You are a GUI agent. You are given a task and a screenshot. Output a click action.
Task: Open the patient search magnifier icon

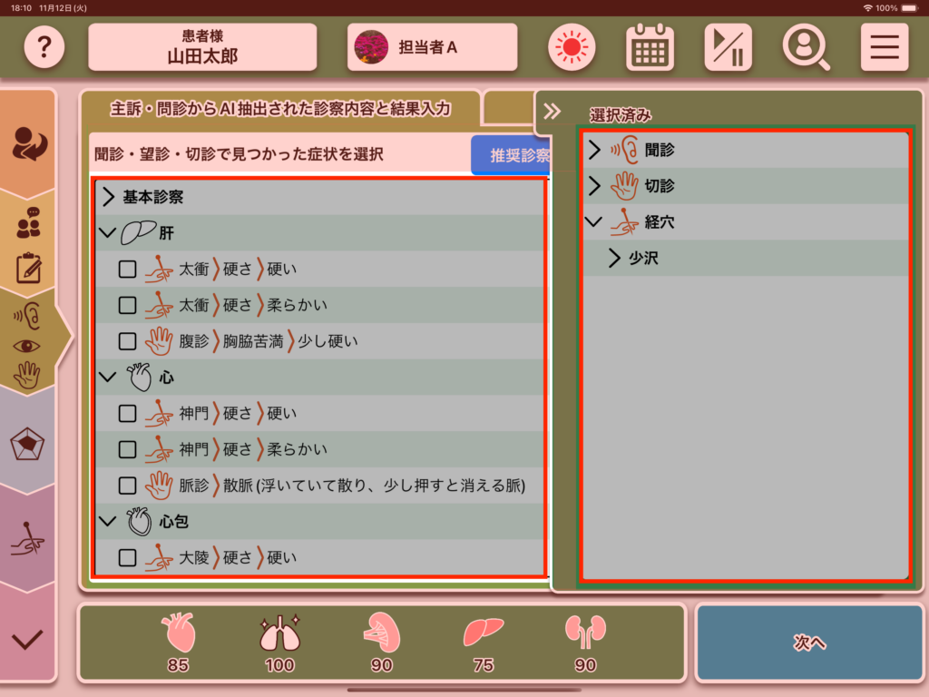coord(806,47)
